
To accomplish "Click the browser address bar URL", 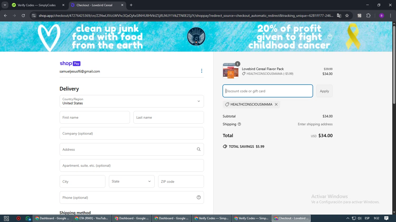I will 186,16.
